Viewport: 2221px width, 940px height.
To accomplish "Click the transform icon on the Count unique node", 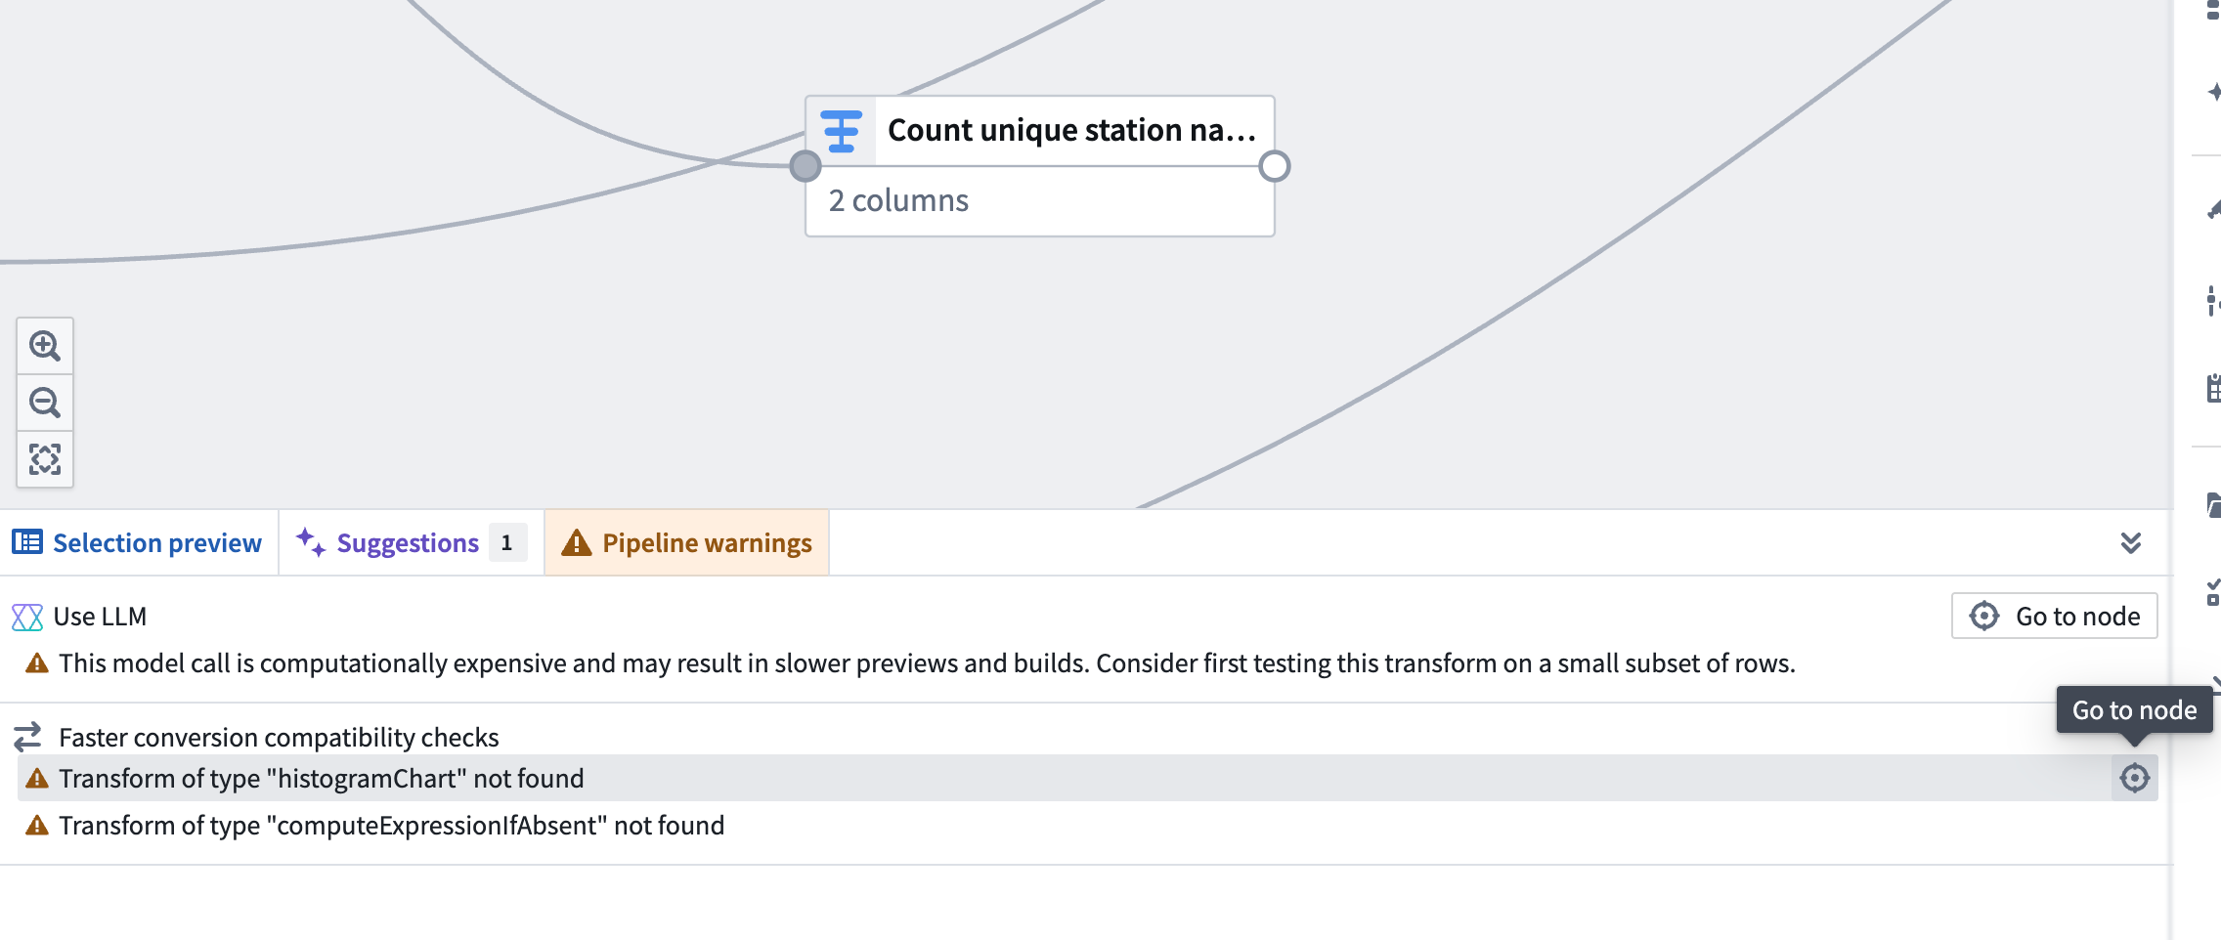I will [x=841, y=130].
